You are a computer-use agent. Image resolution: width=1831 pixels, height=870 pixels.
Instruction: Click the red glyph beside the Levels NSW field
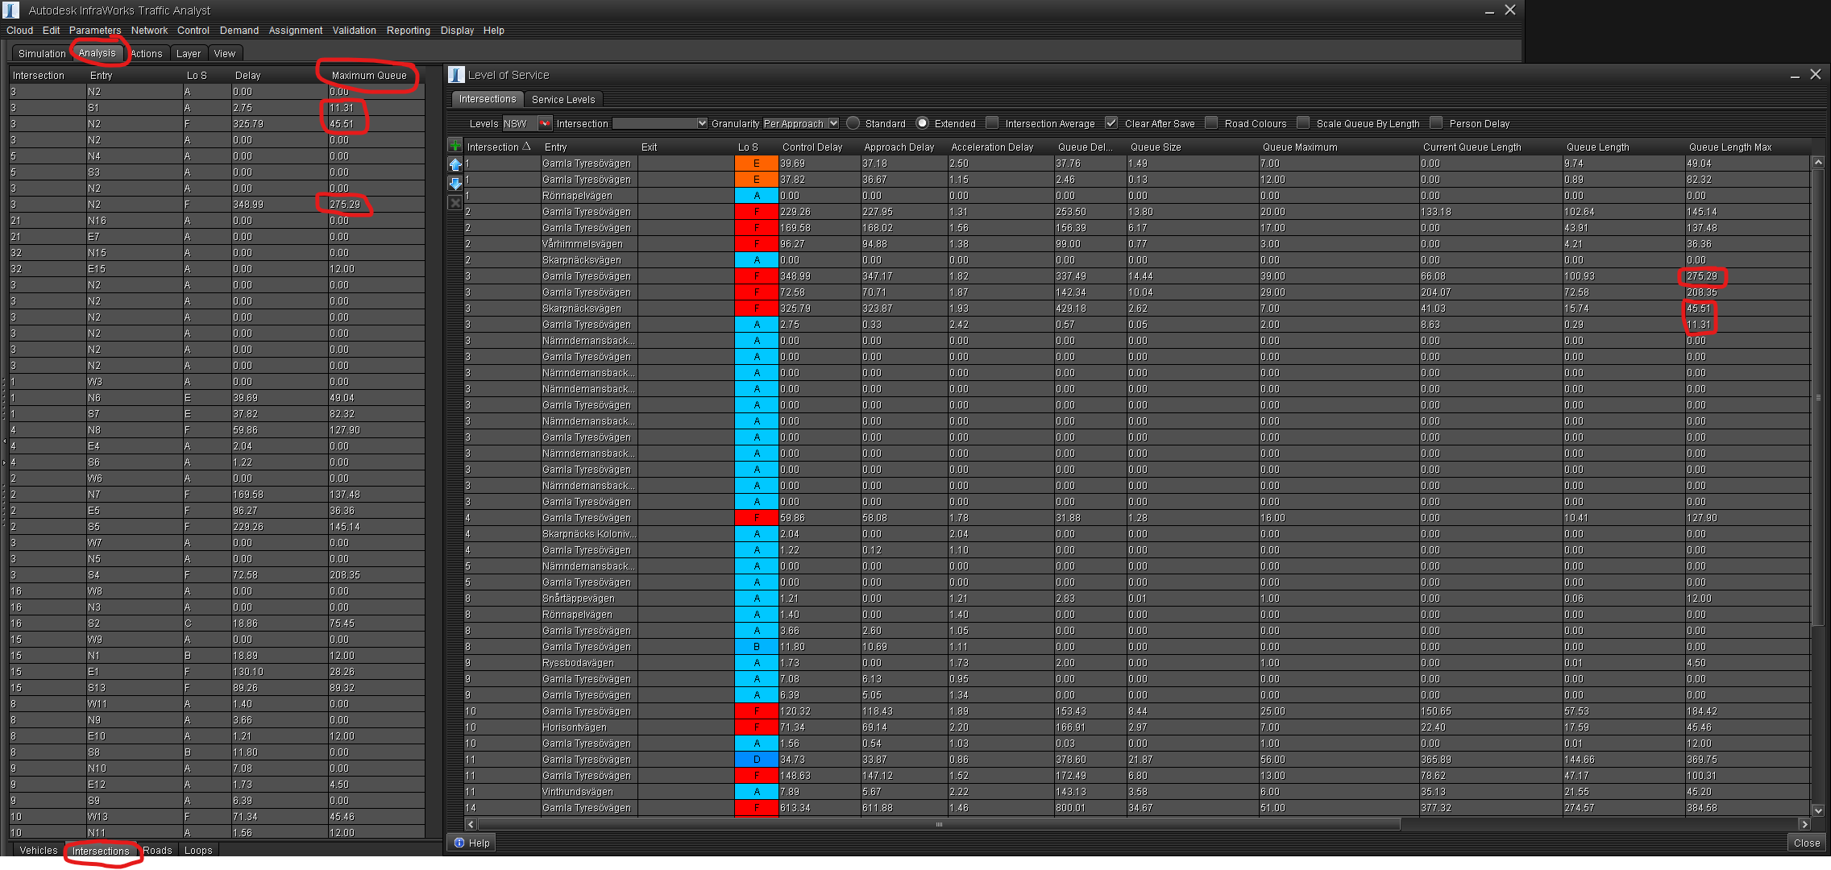(545, 123)
